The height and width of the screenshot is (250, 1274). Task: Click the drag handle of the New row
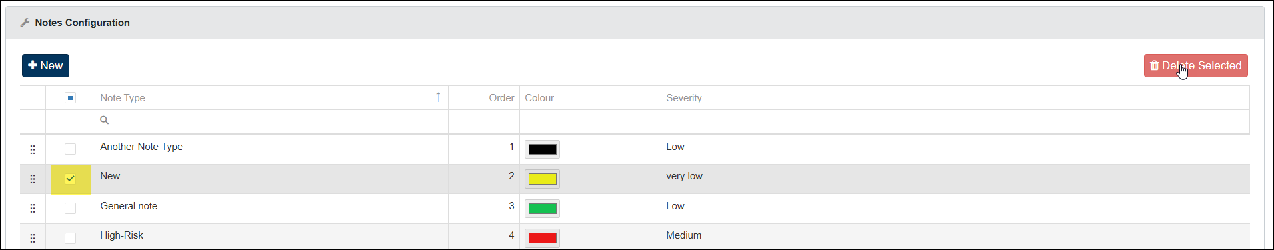pyautogui.click(x=33, y=179)
